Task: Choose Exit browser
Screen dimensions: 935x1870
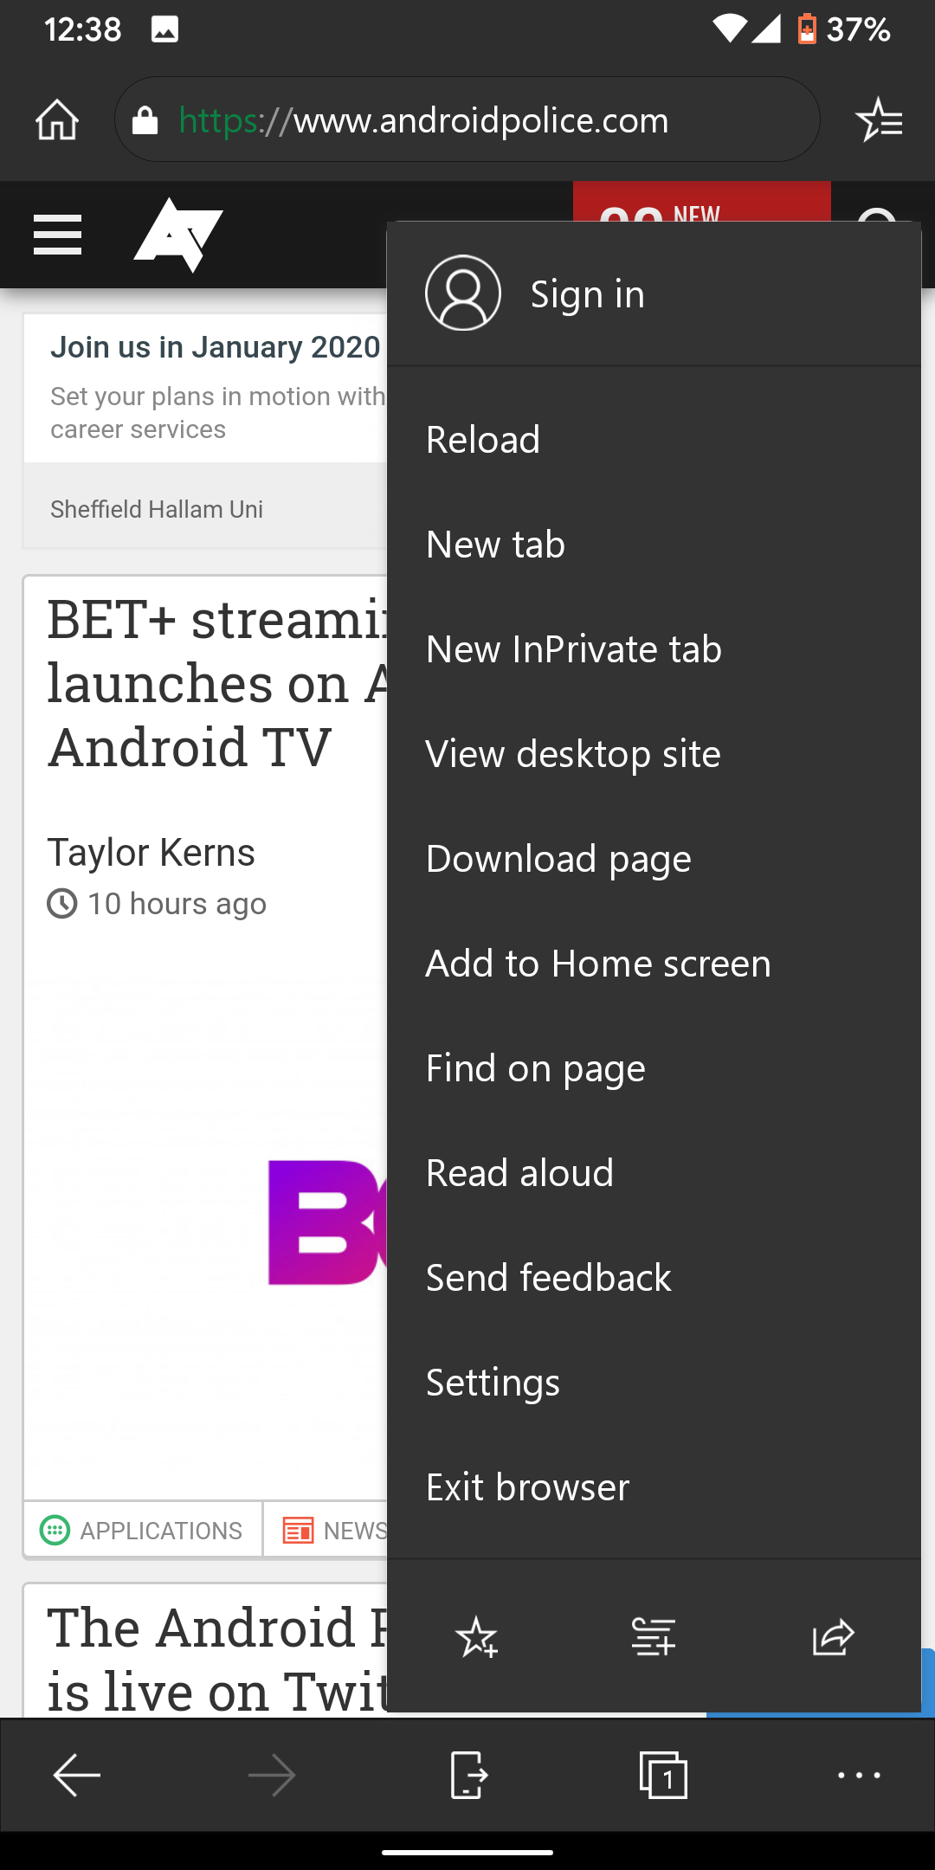Action: (x=526, y=1486)
